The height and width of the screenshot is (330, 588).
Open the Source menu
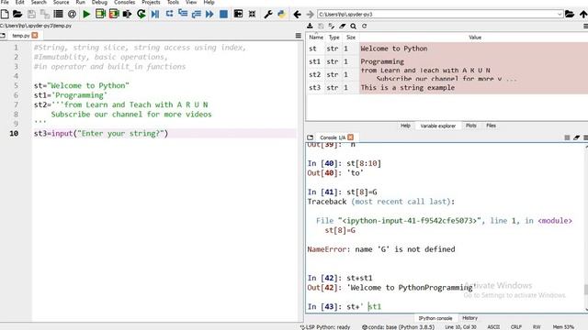[62, 2]
